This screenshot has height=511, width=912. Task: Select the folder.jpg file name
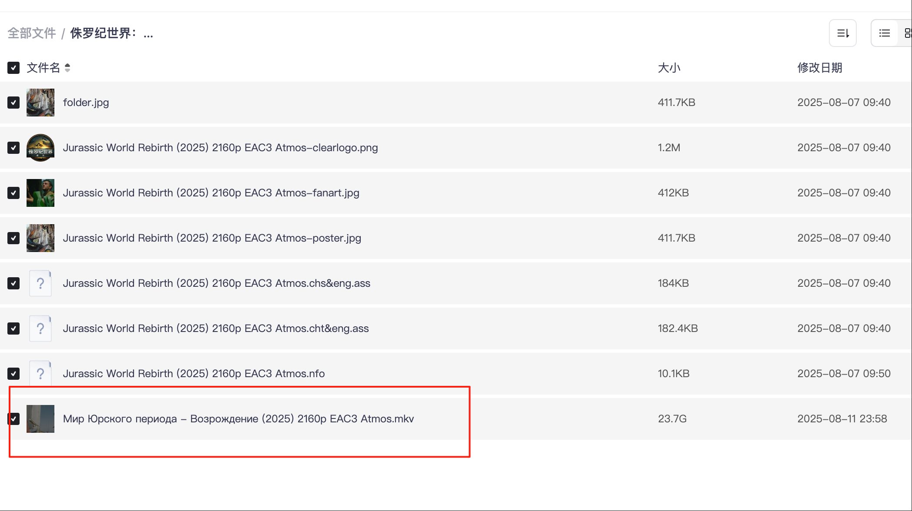tap(86, 103)
